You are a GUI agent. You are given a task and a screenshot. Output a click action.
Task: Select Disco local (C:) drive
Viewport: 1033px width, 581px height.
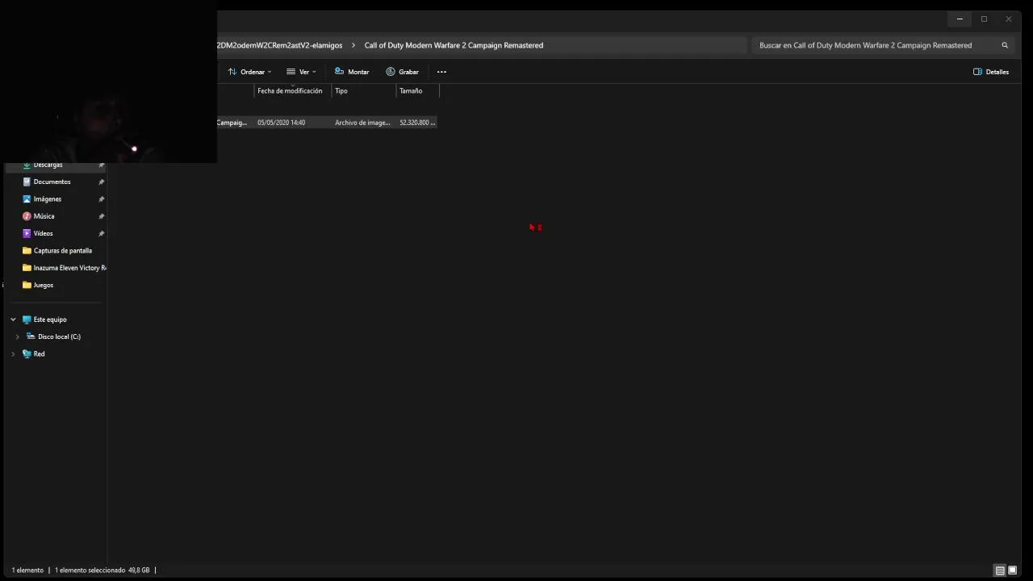click(x=59, y=336)
